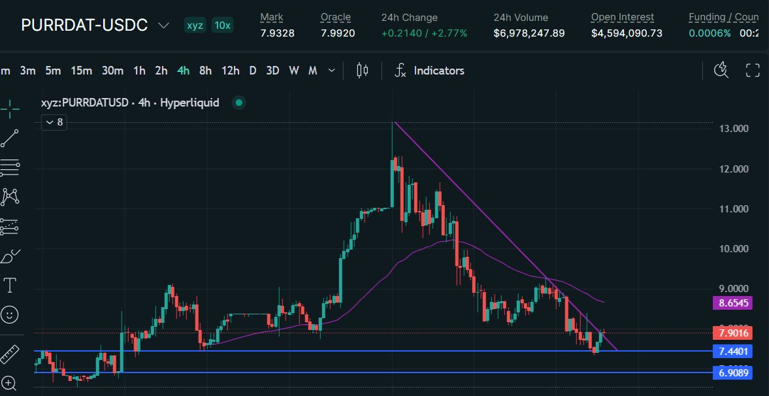Select the crosshair cursor tool
769x396 pixels.
pos(9,109)
